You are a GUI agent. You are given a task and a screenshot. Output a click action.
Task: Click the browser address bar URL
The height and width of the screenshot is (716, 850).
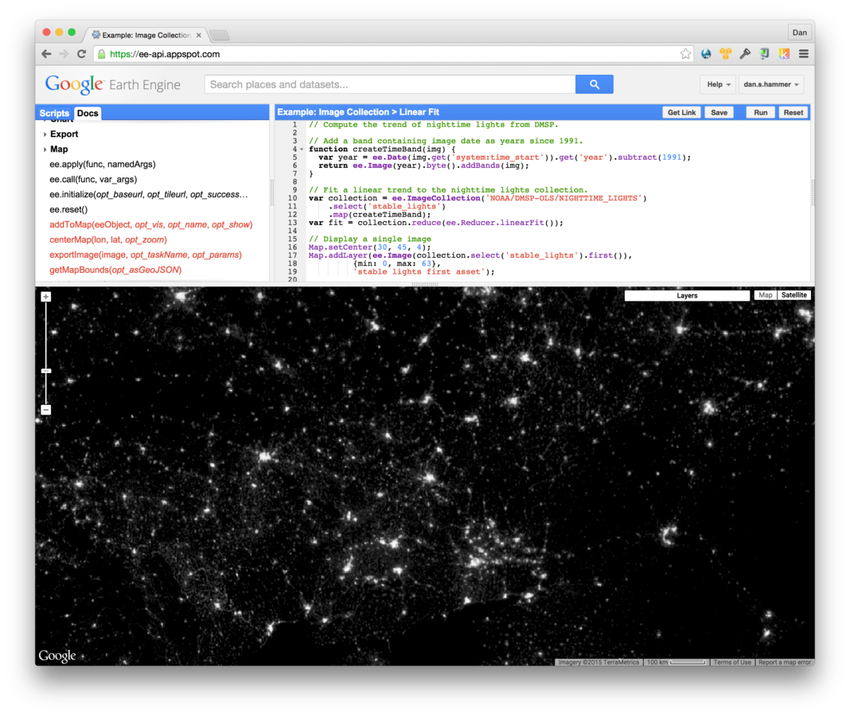click(165, 54)
